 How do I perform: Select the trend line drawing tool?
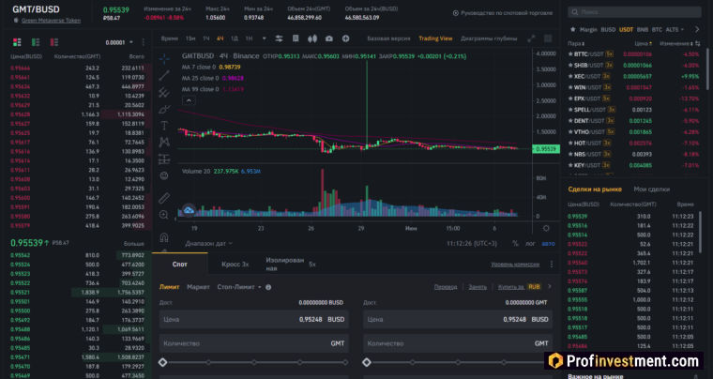164,75
